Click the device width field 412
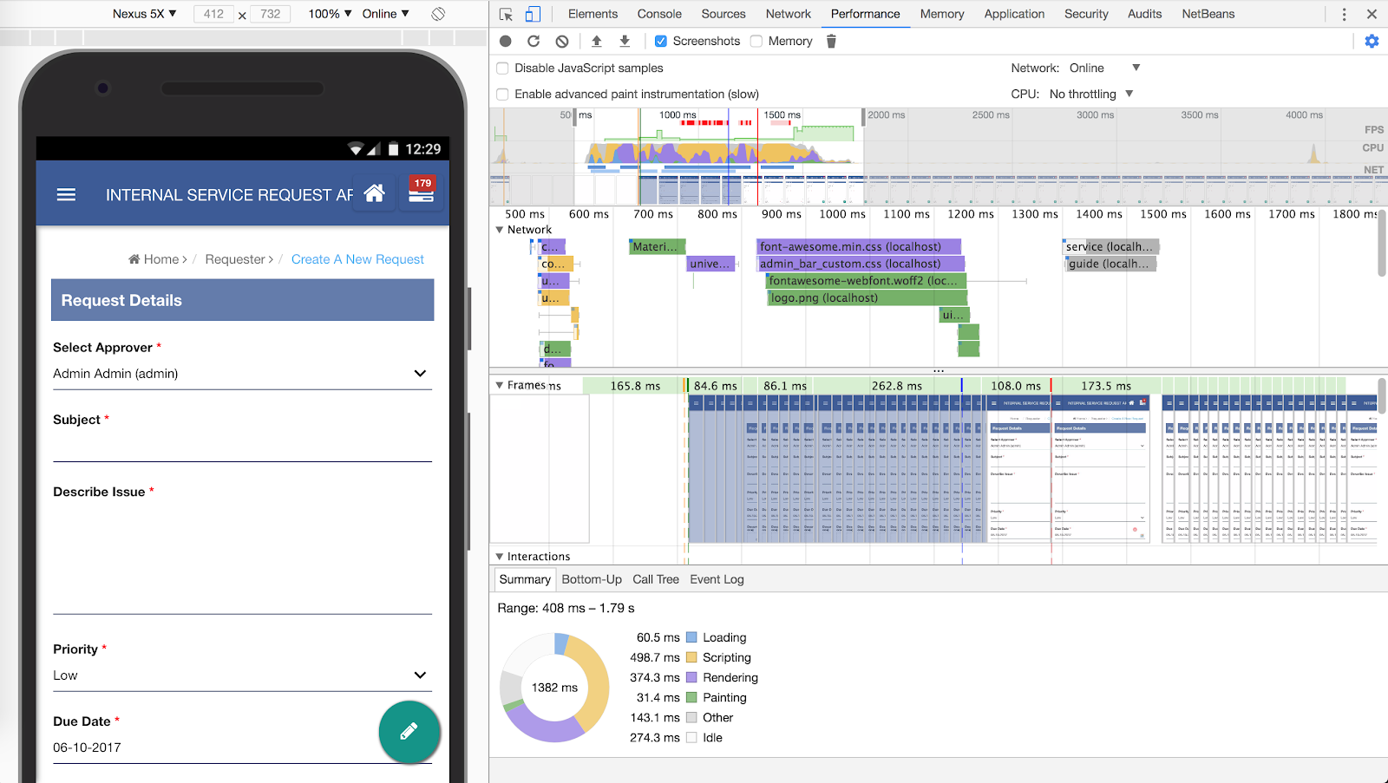Viewport: 1388px width, 783px height. point(213,14)
